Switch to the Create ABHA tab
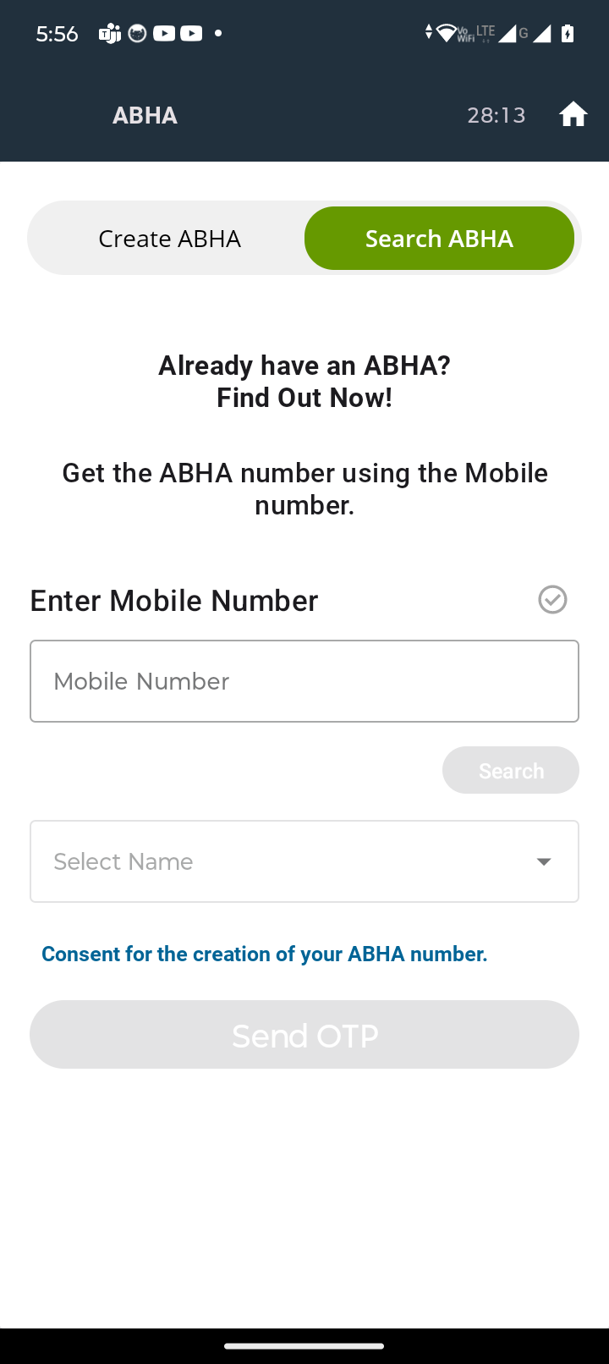 pos(169,239)
